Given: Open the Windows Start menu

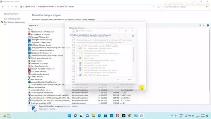Looking at the screenshot, I should click(x=69, y=116).
